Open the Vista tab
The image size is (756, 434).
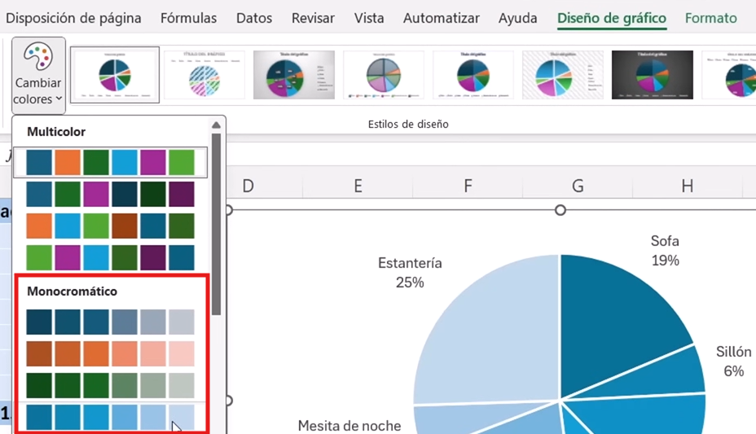point(369,18)
